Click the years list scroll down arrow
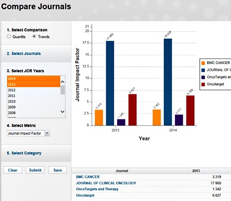Viewport: 231px width, 201px height. tap(63, 112)
